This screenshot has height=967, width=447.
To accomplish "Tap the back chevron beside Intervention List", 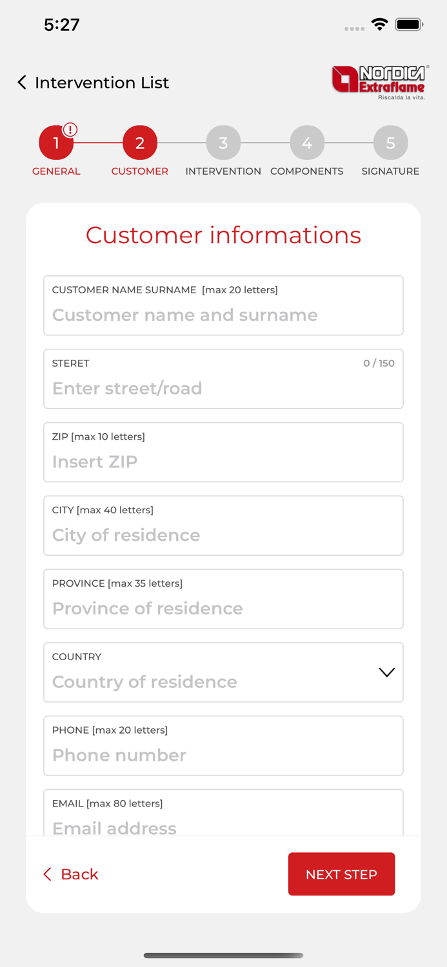I will pyautogui.click(x=22, y=83).
